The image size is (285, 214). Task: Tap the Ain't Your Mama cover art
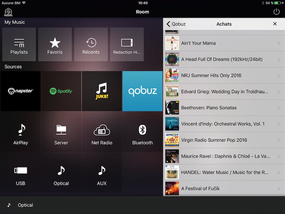tap(172, 43)
